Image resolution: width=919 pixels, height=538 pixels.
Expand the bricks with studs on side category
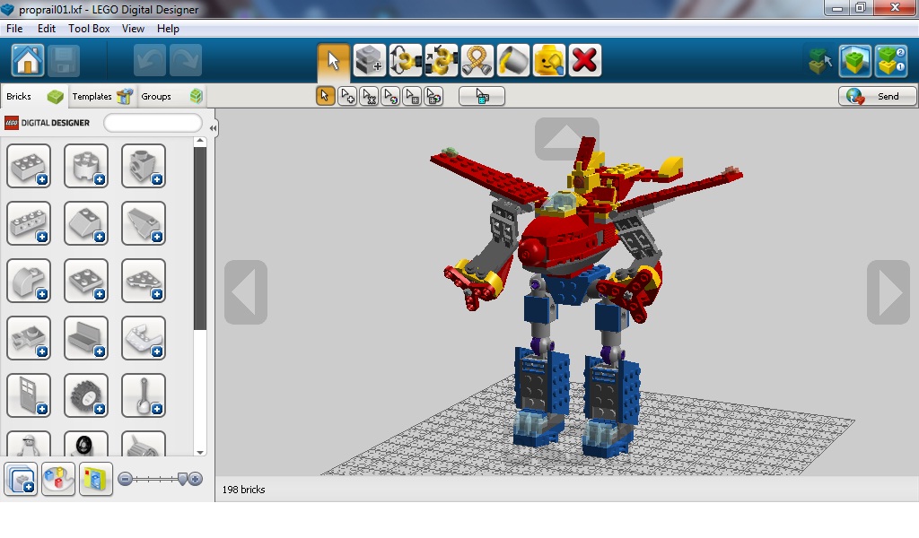29,223
